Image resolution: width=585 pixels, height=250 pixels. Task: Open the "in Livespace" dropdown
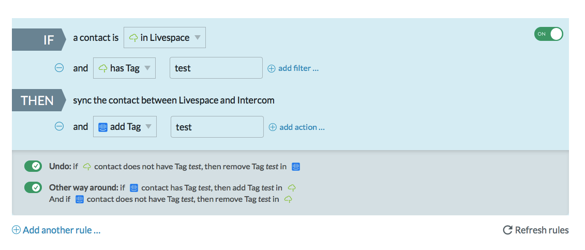pos(164,38)
